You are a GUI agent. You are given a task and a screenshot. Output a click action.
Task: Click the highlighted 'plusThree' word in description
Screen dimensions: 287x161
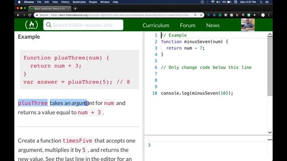[33, 103]
